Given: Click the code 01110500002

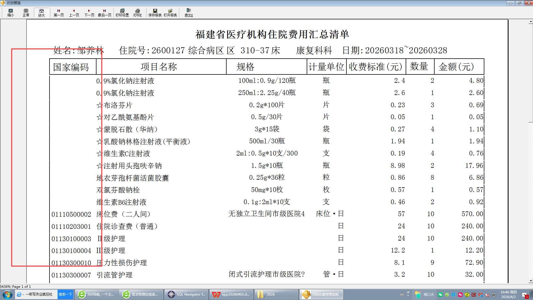Looking at the screenshot, I should (71, 214).
